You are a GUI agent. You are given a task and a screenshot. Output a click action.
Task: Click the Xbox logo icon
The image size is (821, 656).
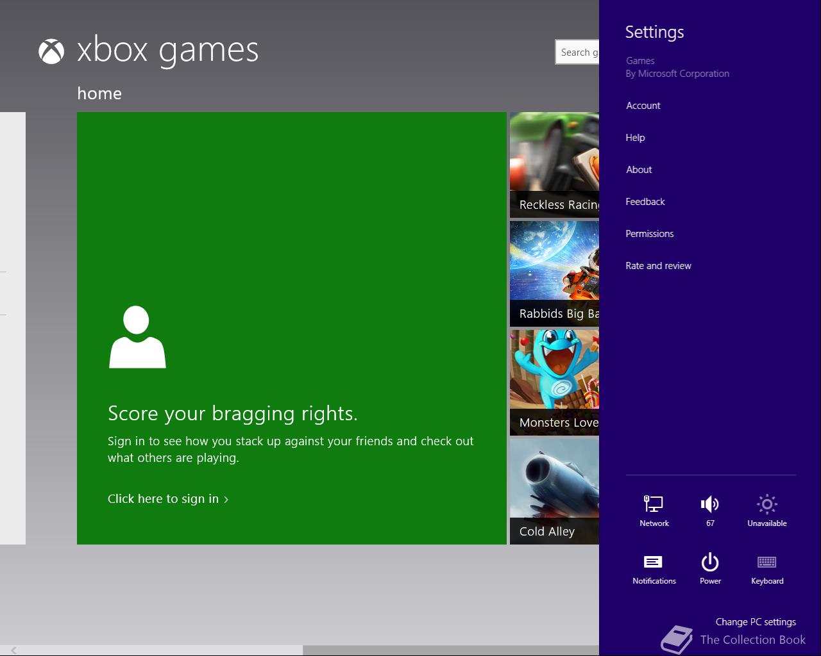[x=51, y=51]
